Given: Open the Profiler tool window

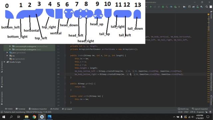Looking at the screenshot, I should (55, 109).
